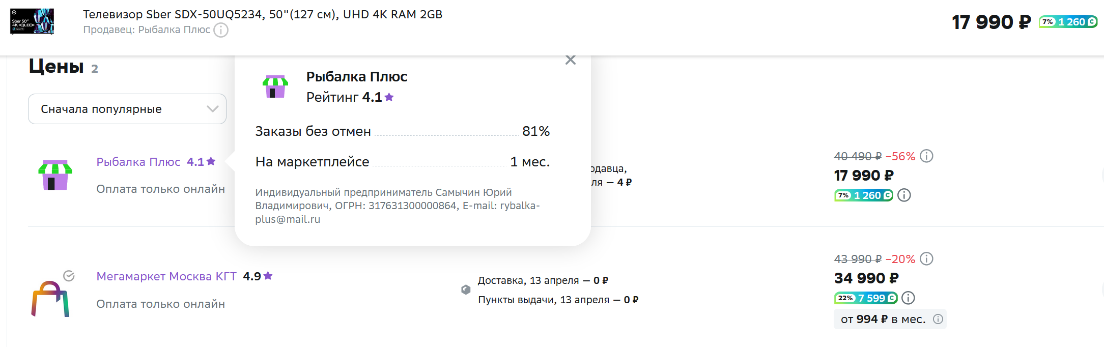The image size is (1104, 347).
Task: Click the Индивидуальный предприниматель Самычин legal text
Action: coord(398,206)
